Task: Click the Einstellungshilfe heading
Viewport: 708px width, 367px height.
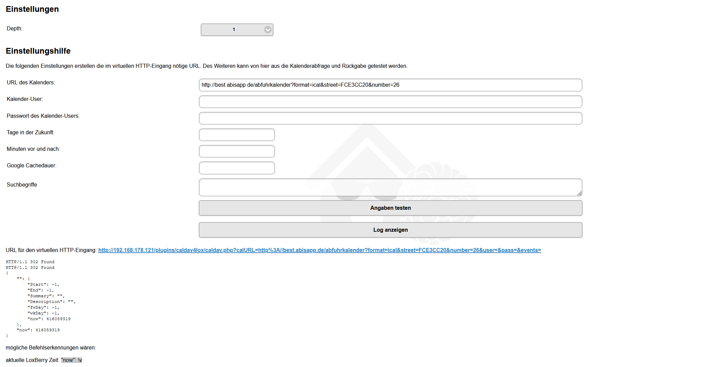Action: coord(38,51)
